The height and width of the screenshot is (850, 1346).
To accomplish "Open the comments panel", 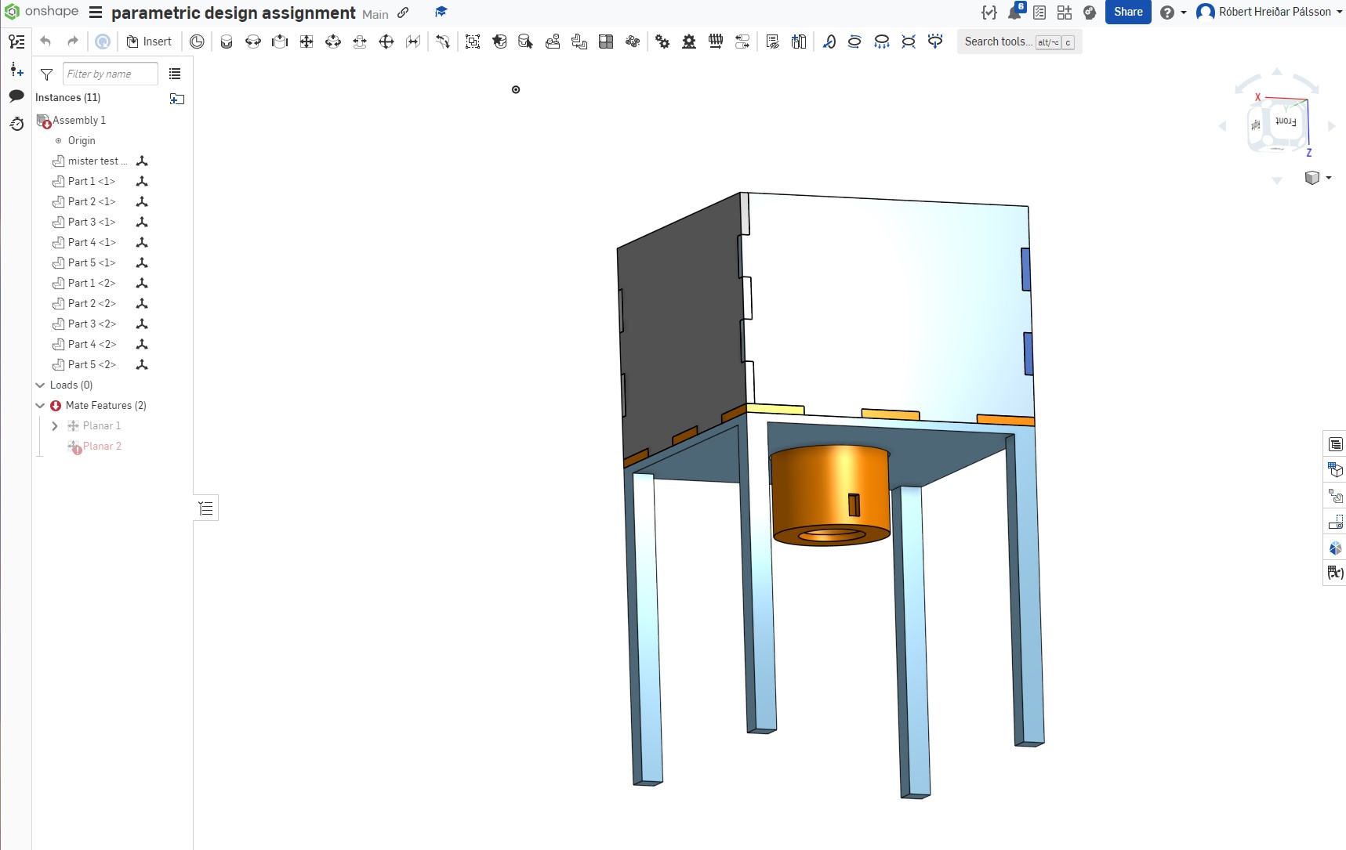I will (16, 96).
